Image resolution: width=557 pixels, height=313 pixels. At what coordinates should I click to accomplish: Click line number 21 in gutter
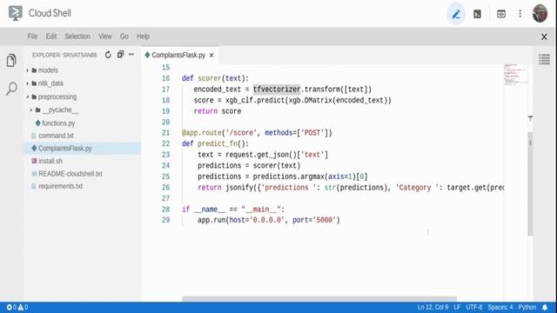pyautogui.click(x=165, y=133)
